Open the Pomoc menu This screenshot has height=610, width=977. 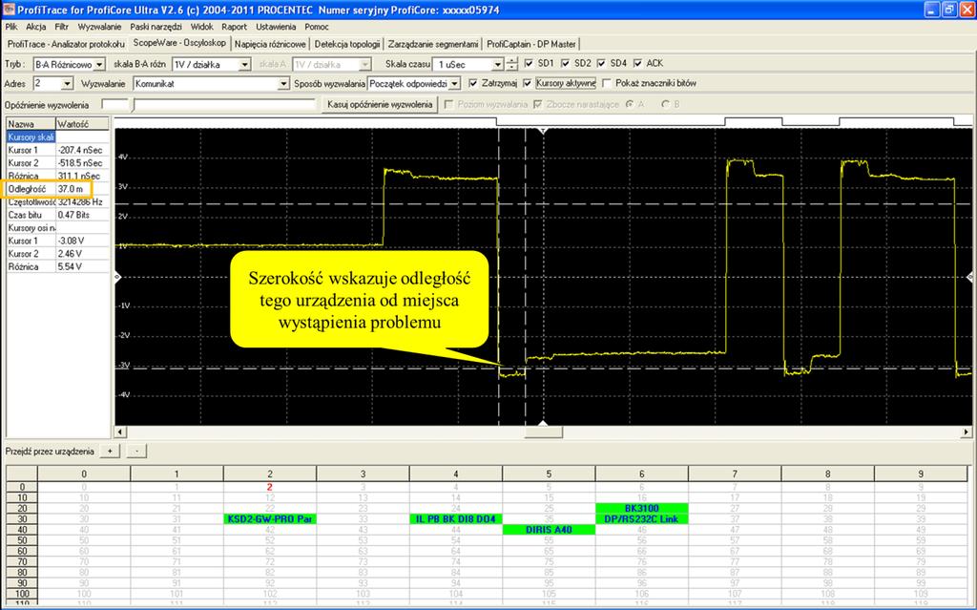click(x=317, y=27)
